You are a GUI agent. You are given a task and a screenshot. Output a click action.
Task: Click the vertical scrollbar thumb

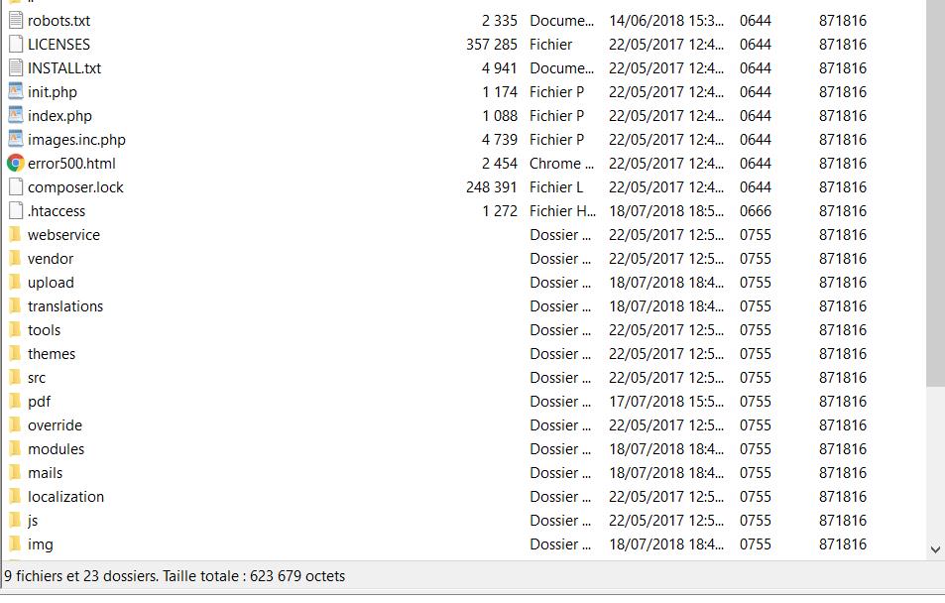(x=935, y=193)
